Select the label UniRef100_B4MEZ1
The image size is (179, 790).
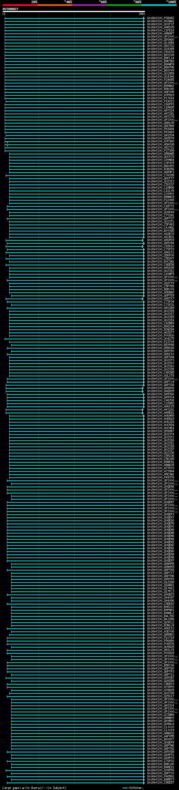161,767
